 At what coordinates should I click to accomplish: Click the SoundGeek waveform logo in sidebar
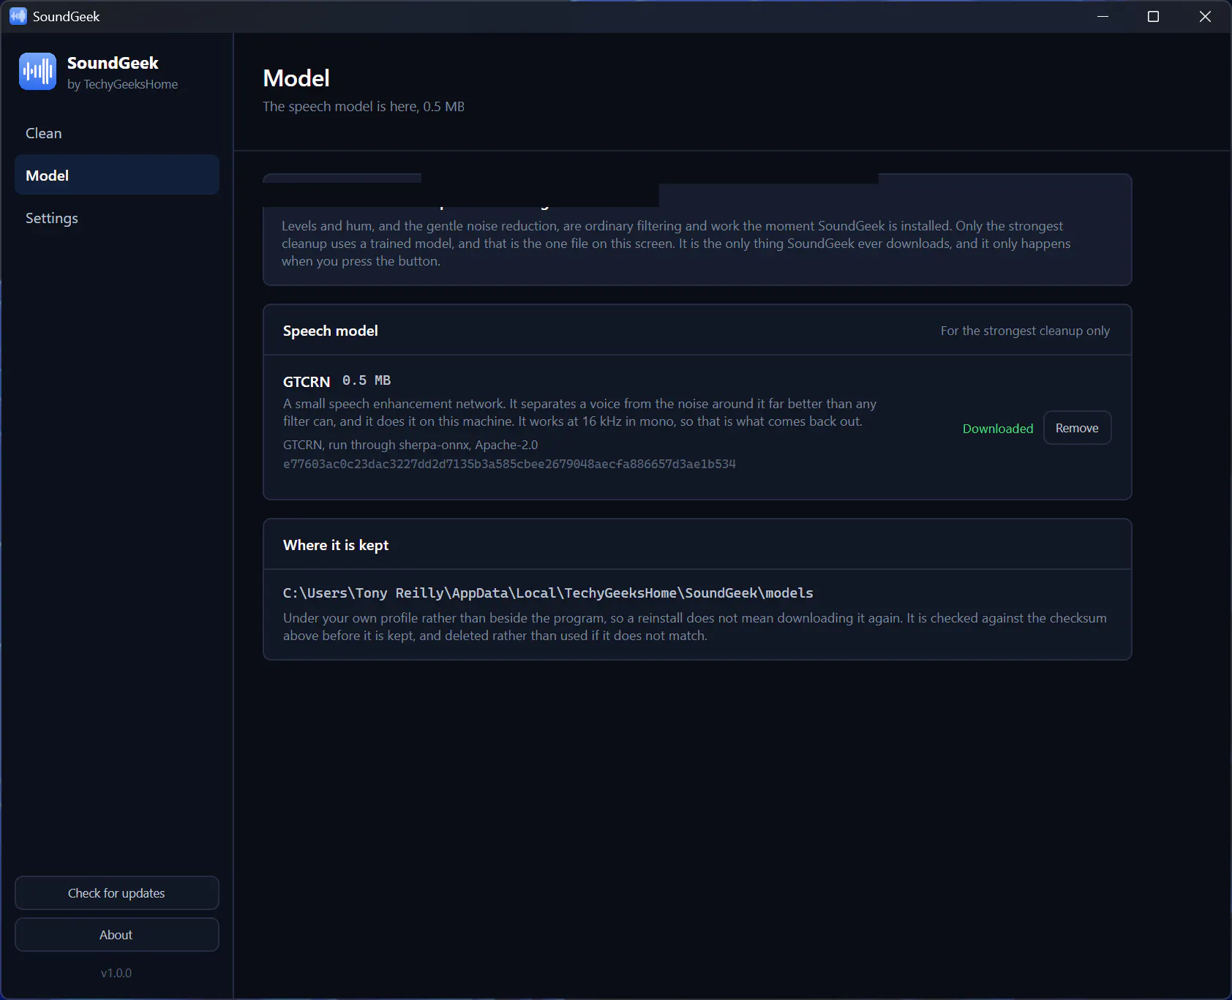point(37,71)
